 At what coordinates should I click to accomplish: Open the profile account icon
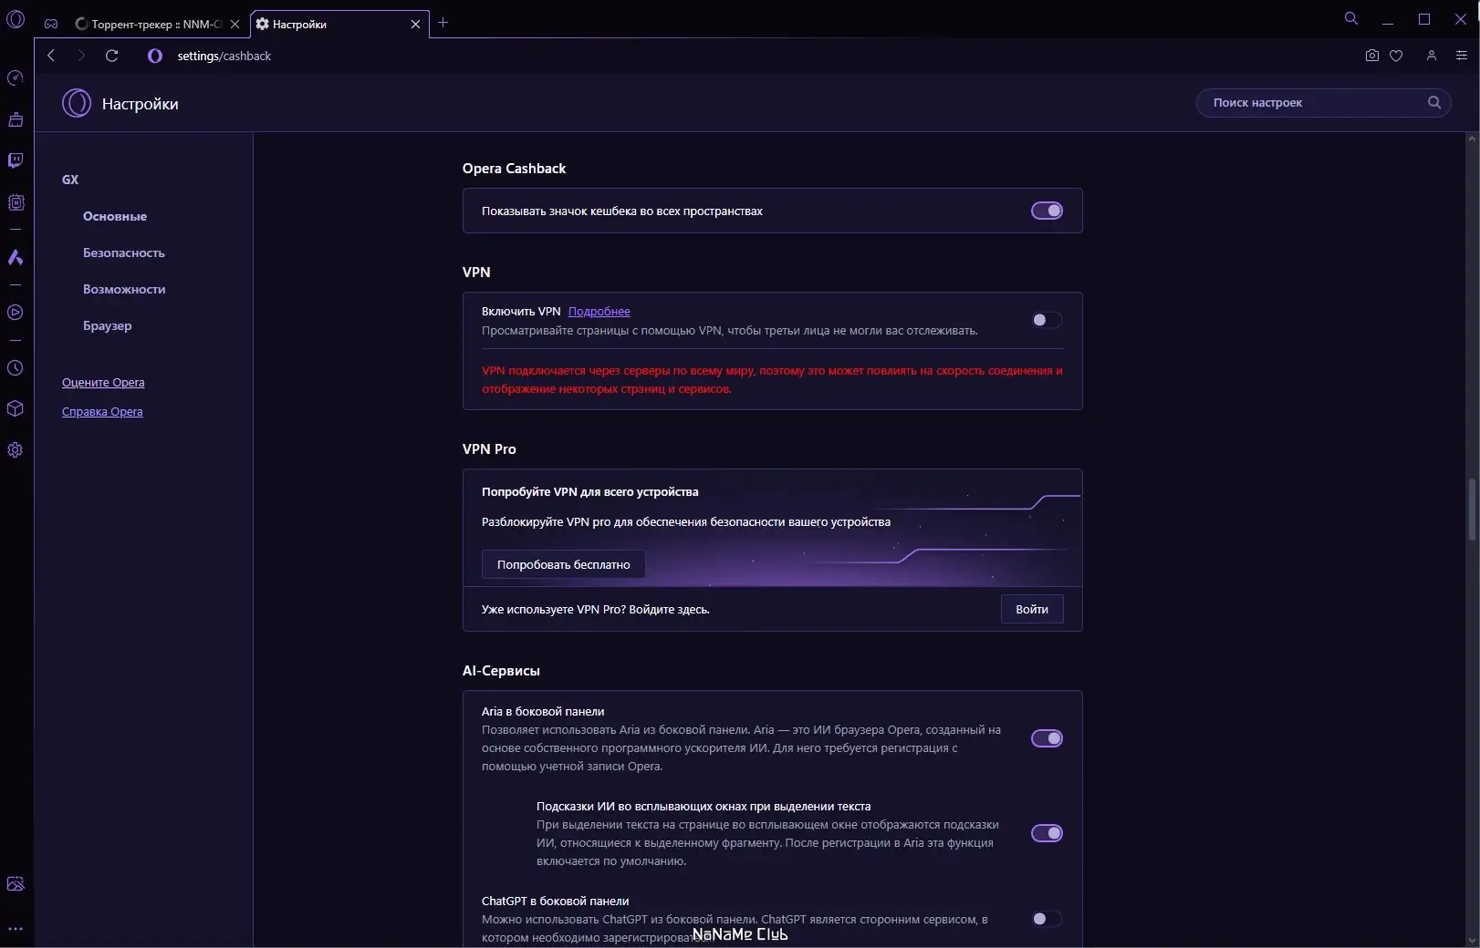click(1432, 56)
